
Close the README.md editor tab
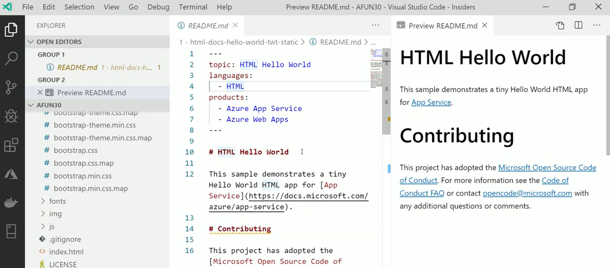click(235, 25)
